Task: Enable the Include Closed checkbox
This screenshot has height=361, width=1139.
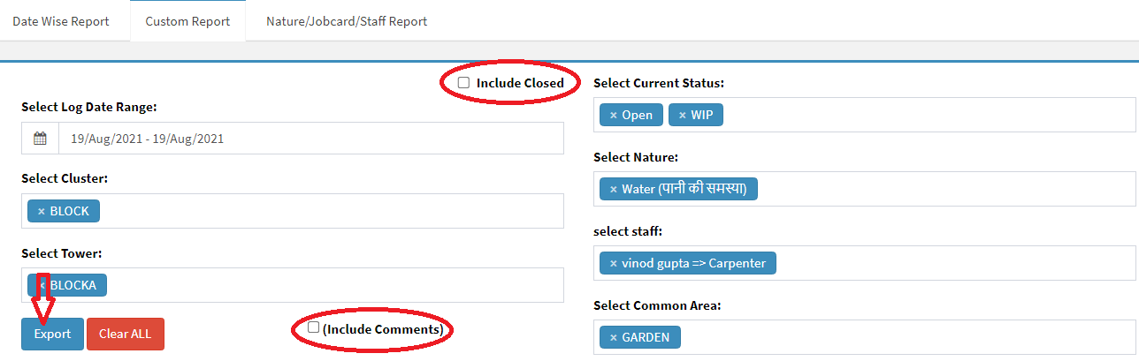Action: tap(463, 83)
